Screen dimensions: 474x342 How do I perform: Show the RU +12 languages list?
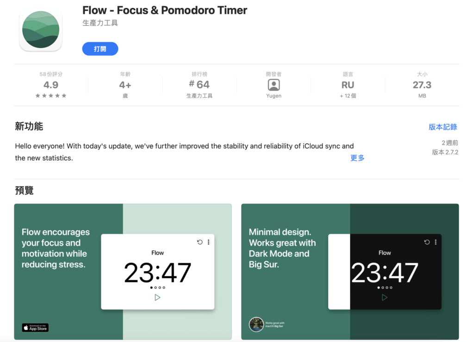click(348, 86)
